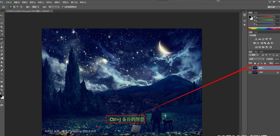280x136 pixels.
Task: Select the Hand tool
Action: tap(2, 86)
